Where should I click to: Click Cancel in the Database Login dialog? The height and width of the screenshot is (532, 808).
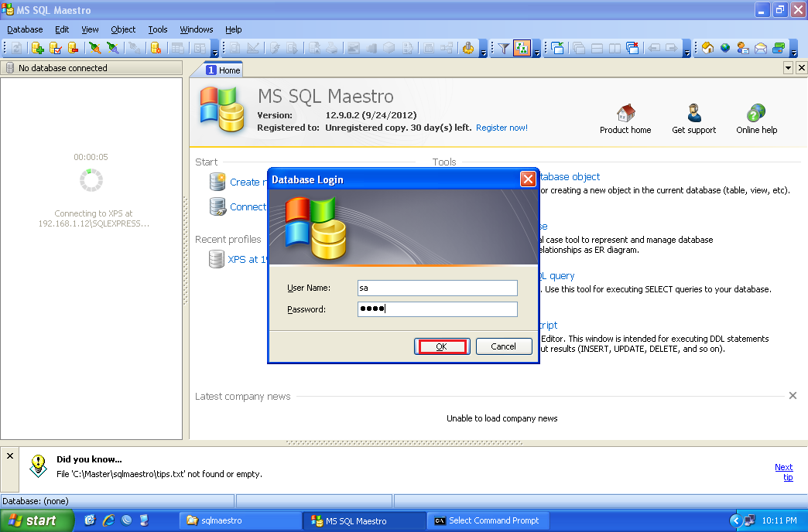tap(504, 346)
